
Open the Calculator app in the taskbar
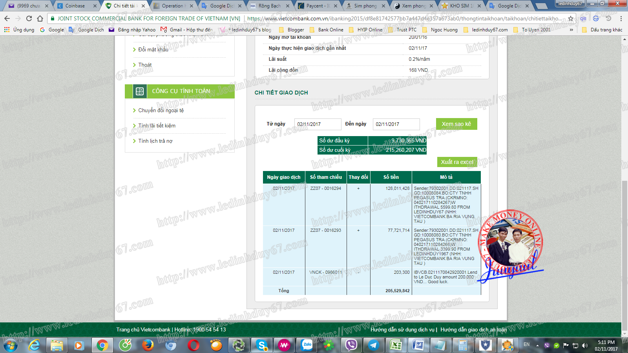pos(463,346)
